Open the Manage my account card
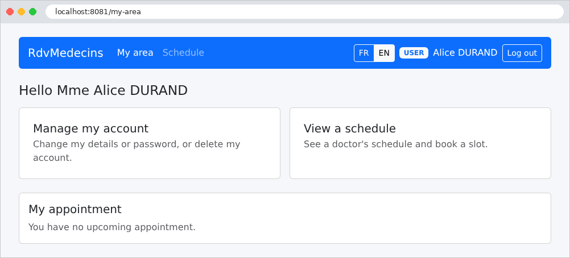Image resolution: width=570 pixels, height=258 pixels. tap(150, 143)
